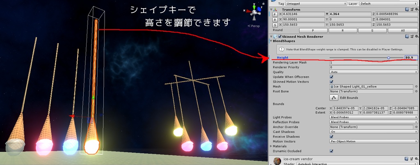Image resolution: width=420 pixels, height=165 pixels.
Task: Click blue Z axis cone on scene gizmo
Action: pyautogui.click(x=259, y=9)
